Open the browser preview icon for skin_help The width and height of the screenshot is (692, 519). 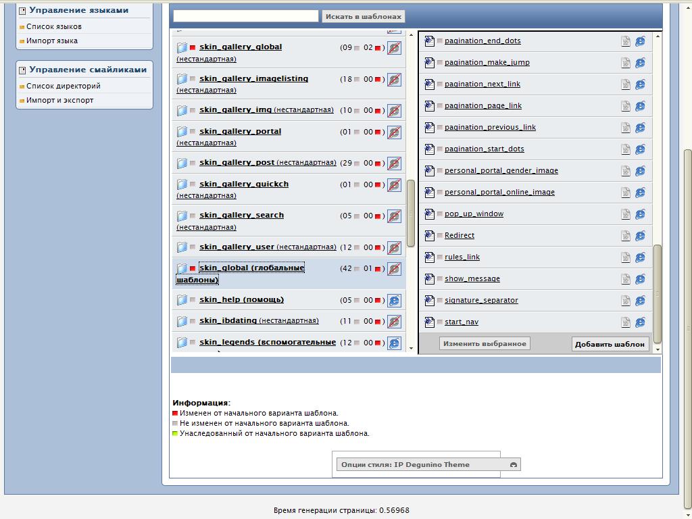394,301
